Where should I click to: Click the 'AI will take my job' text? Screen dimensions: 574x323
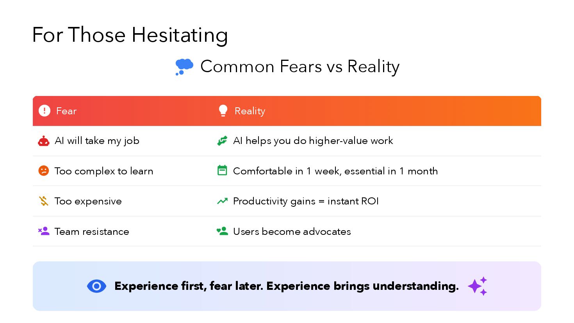click(x=97, y=141)
